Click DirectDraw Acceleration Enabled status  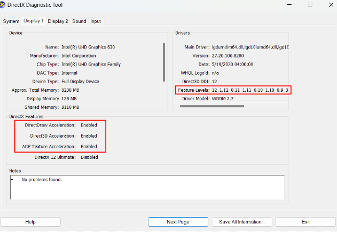[89, 125]
